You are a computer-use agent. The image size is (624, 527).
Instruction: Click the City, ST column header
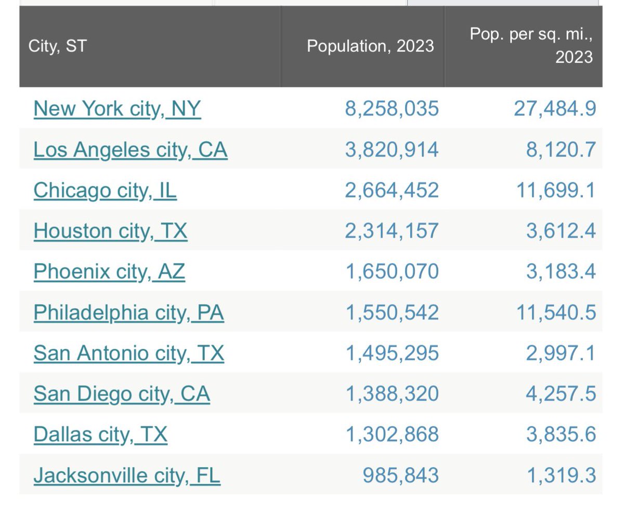[150, 46]
